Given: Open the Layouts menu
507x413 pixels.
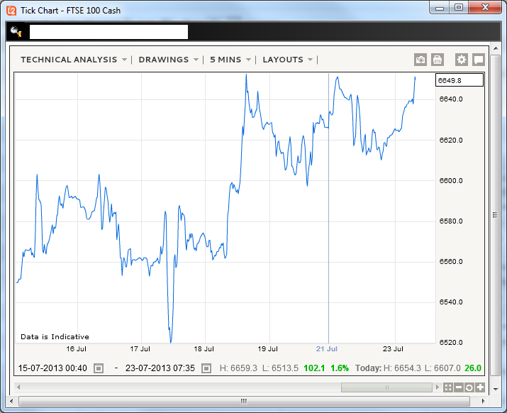Looking at the screenshot, I should point(288,60).
